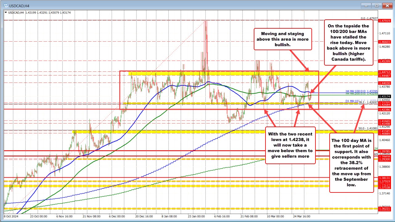
Task: Click the price scale value 1.42120
Action: pyautogui.click(x=384, y=113)
